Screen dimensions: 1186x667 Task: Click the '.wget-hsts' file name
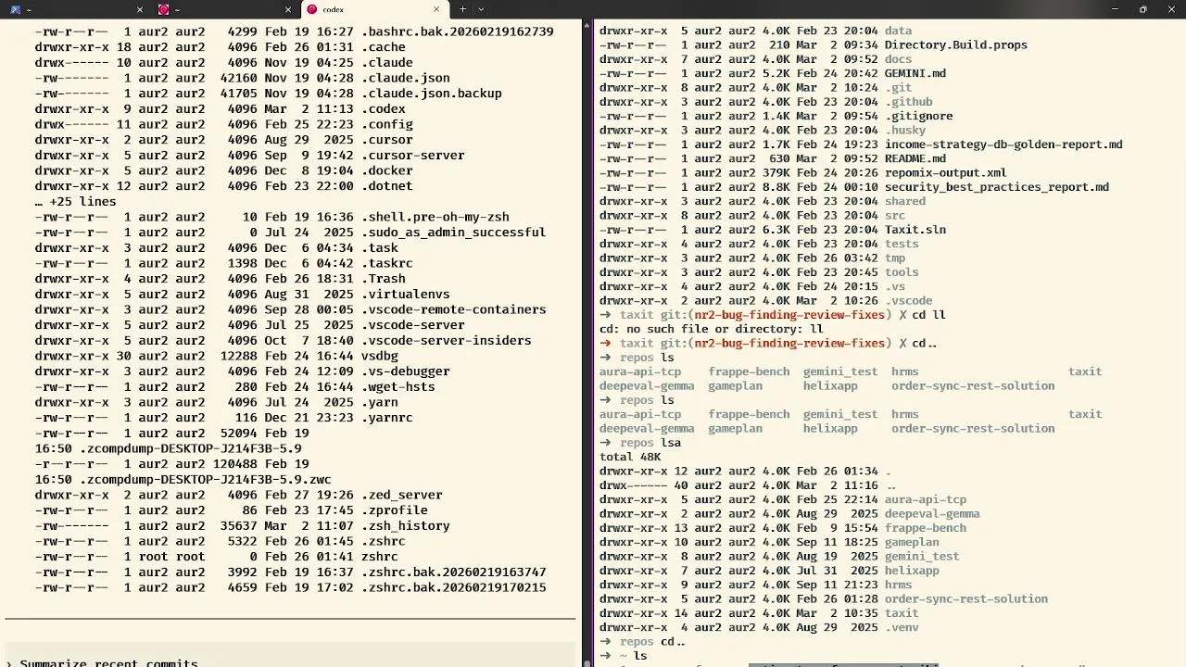coord(398,386)
